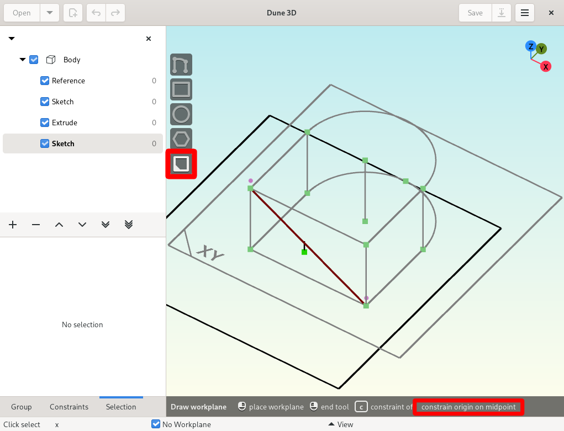
Task: Activate the Draw workplane tool icon
Action: point(181,164)
